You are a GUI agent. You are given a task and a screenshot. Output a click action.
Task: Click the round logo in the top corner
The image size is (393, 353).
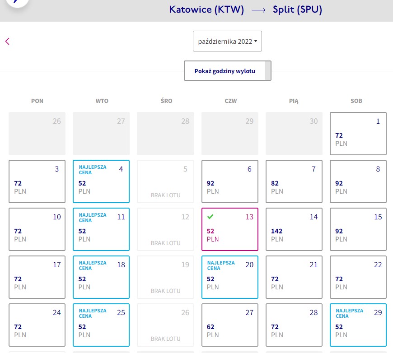tap(17, 2)
